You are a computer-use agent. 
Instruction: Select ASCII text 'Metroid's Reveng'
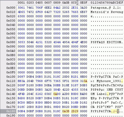coord(107,12)
